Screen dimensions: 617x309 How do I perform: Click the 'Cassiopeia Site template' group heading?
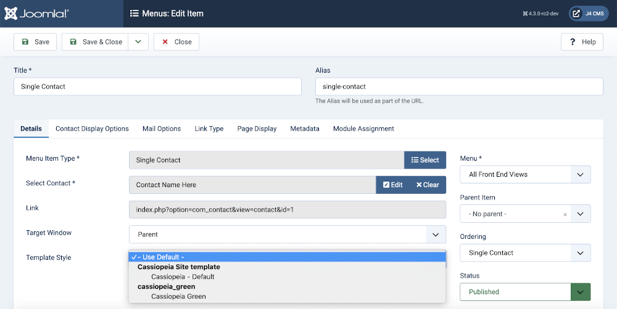(x=179, y=267)
